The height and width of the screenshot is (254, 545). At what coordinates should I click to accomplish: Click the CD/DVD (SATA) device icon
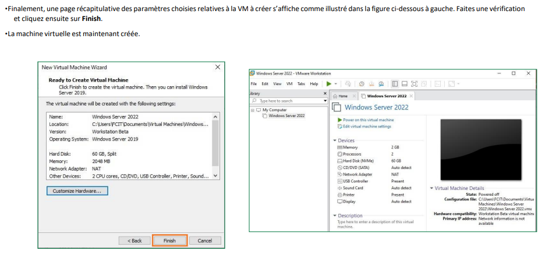tap(340, 168)
